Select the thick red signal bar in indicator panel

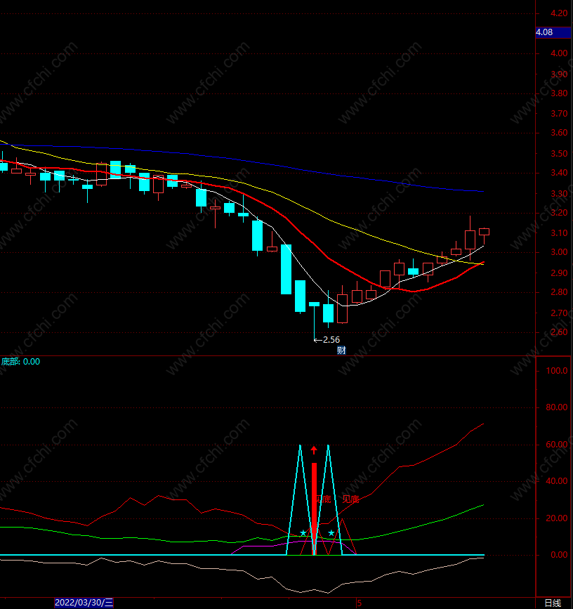314,509
